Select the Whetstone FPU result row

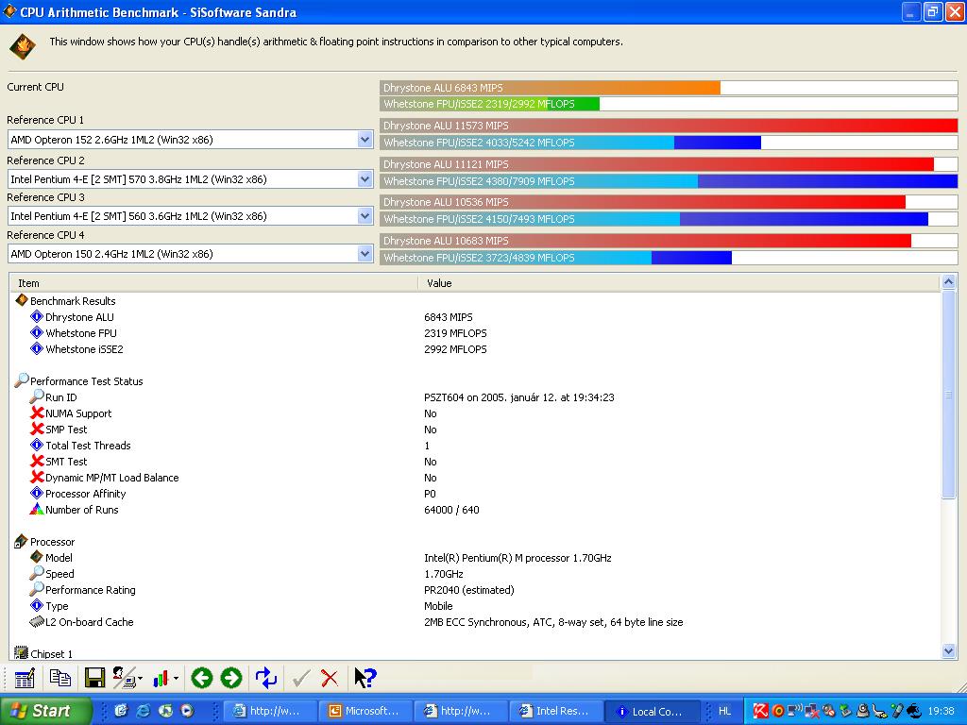pyautogui.click(x=476, y=333)
